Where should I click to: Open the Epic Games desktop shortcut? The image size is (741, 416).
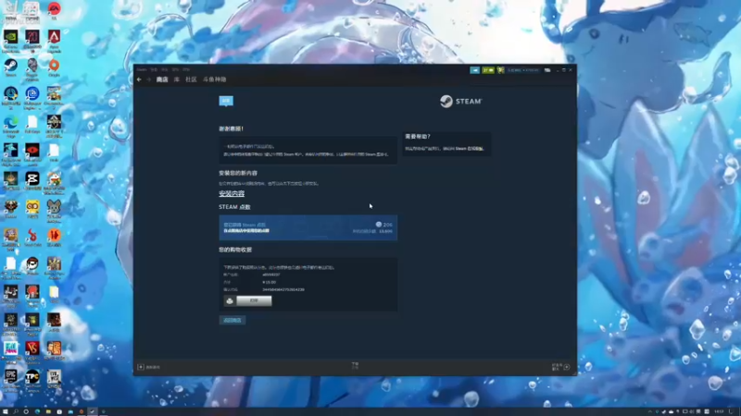click(x=11, y=380)
